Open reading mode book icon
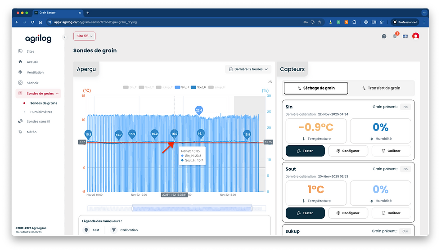 (x=374, y=22)
